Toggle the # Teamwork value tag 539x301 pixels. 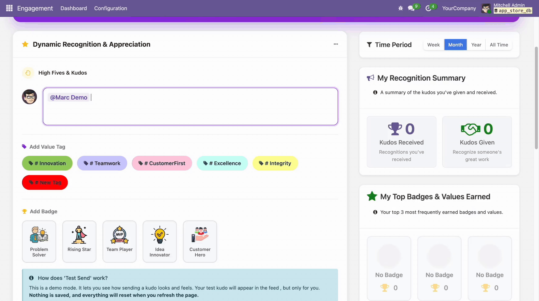tap(102, 163)
